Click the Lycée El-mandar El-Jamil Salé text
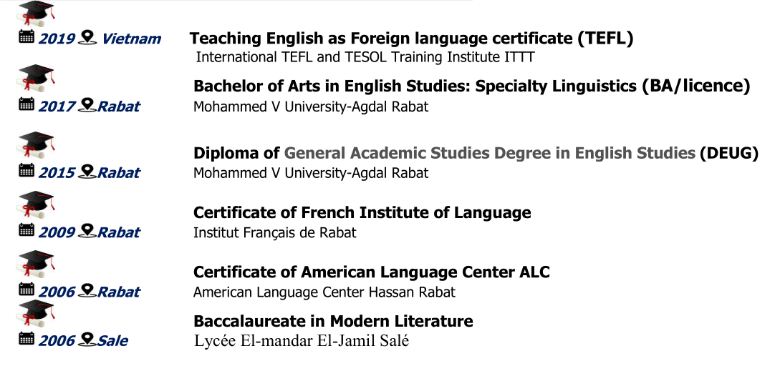775x366 pixels. point(302,340)
